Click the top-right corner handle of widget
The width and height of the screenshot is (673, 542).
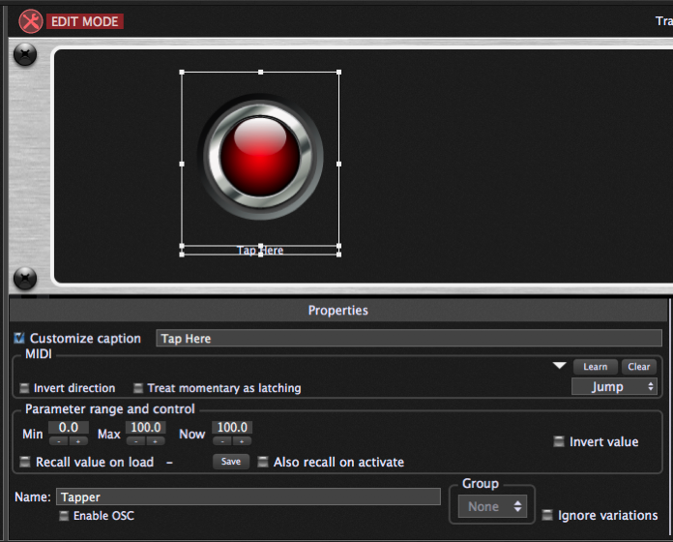339,73
